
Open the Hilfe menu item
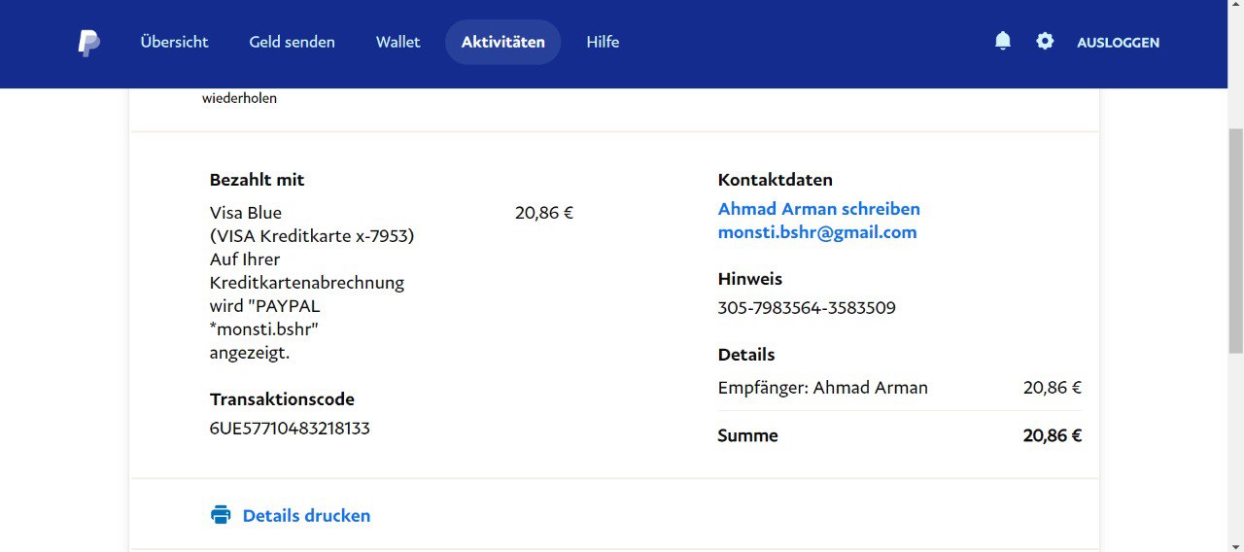click(x=603, y=42)
